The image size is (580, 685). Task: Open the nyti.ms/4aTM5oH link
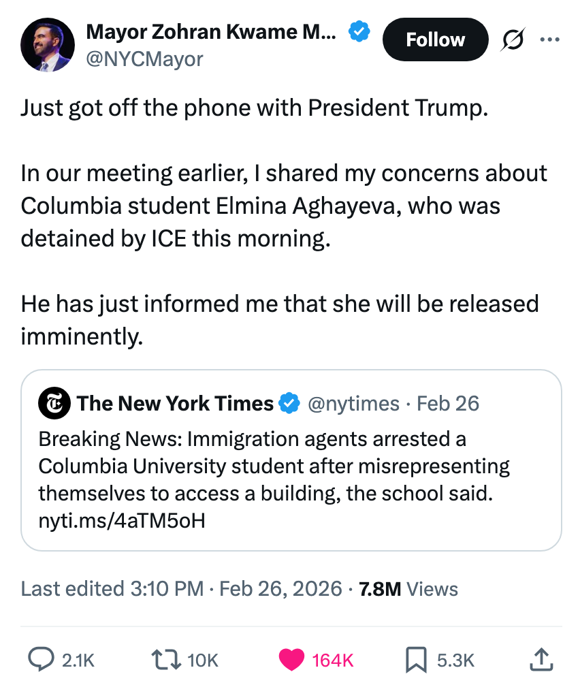(122, 520)
